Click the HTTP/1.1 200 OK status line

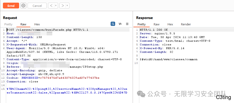154,30
